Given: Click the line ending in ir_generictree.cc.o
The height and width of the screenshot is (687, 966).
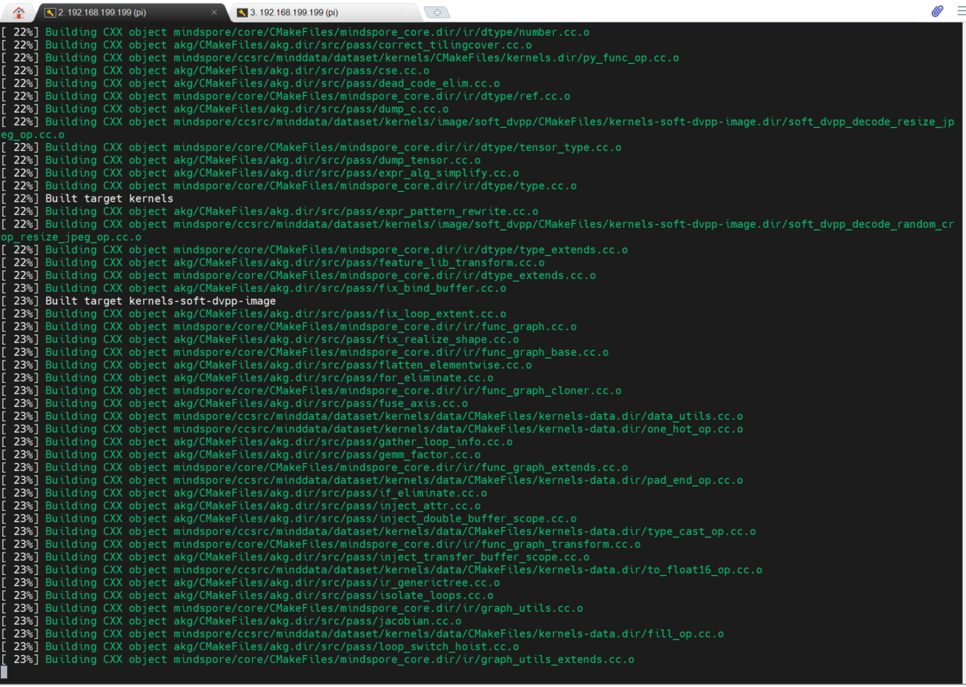Looking at the screenshot, I should [x=250, y=582].
